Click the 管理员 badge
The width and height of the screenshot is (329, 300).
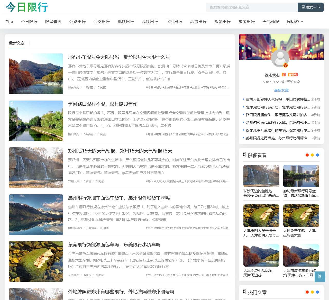point(293,75)
